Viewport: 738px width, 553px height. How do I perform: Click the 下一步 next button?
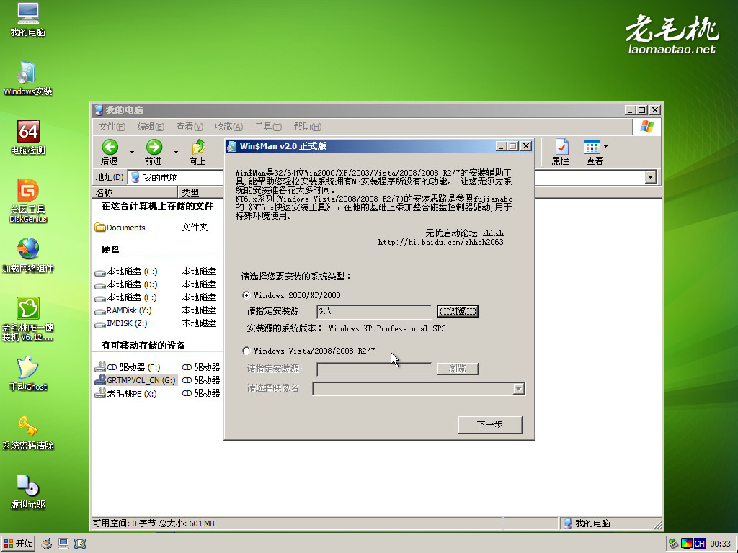tap(490, 425)
